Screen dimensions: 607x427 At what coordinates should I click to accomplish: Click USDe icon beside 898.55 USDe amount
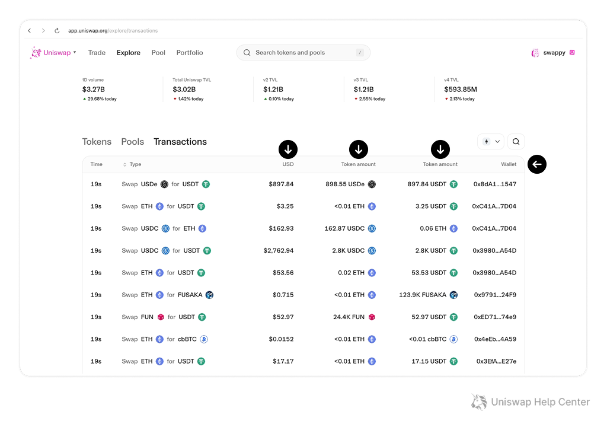372,184
